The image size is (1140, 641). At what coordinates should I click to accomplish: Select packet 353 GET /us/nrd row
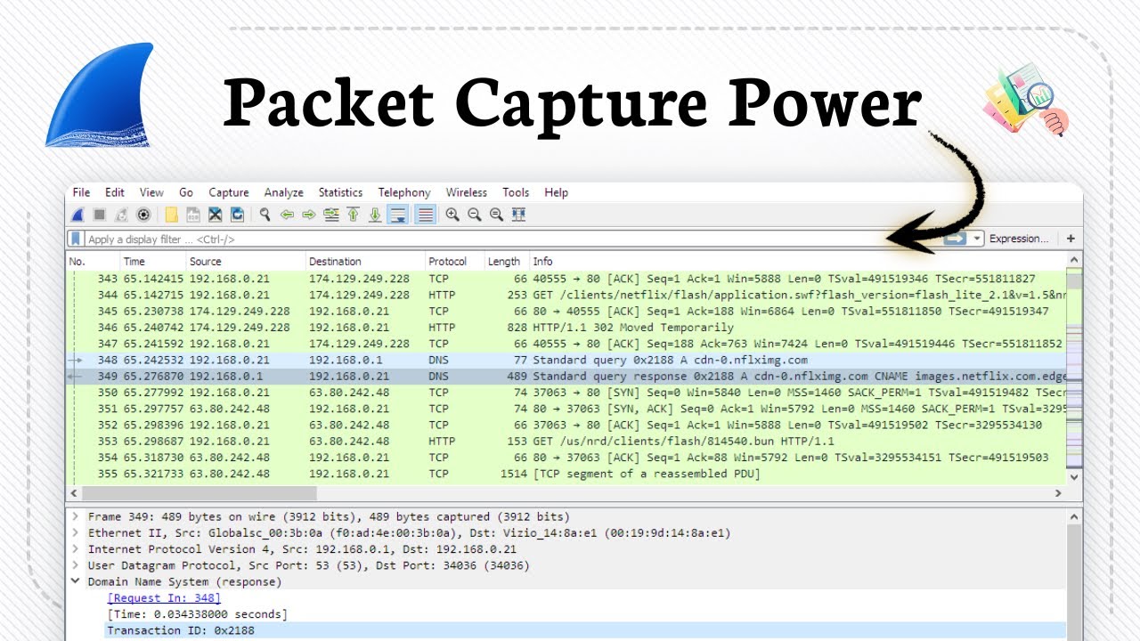coord(566,441)
